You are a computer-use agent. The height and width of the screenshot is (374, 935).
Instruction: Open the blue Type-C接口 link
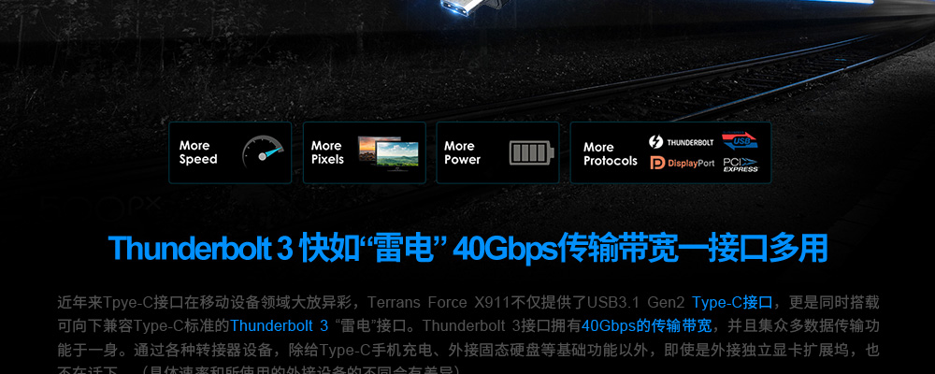coord(733,303)
